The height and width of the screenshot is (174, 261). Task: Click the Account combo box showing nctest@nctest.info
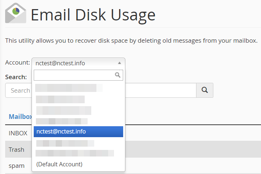click(78, 63)
